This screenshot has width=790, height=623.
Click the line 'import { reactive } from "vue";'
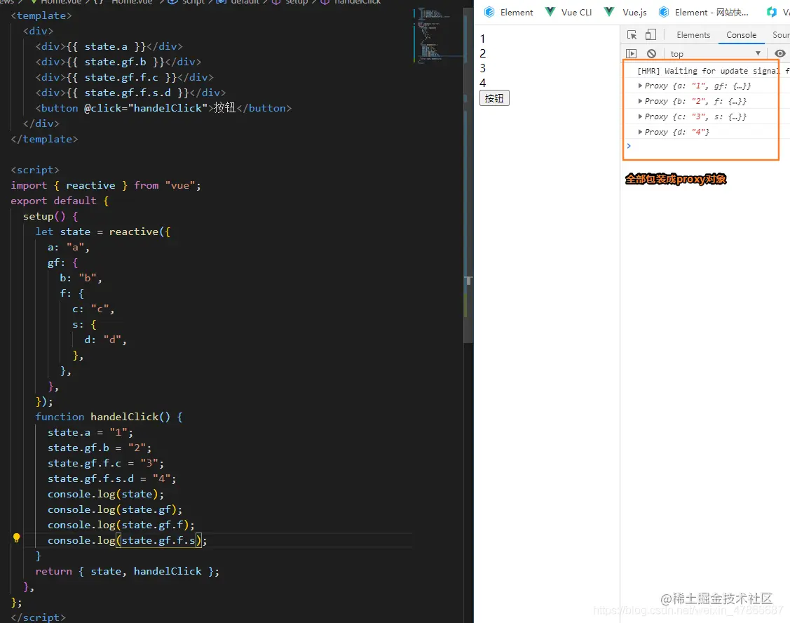(x=106, y=186)
